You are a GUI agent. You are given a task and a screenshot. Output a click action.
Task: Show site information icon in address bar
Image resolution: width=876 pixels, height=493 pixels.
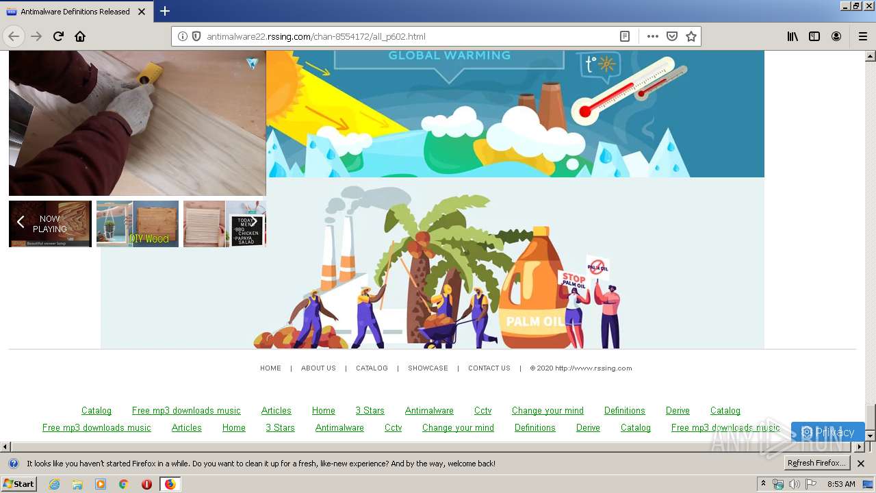tap(183, 36)
